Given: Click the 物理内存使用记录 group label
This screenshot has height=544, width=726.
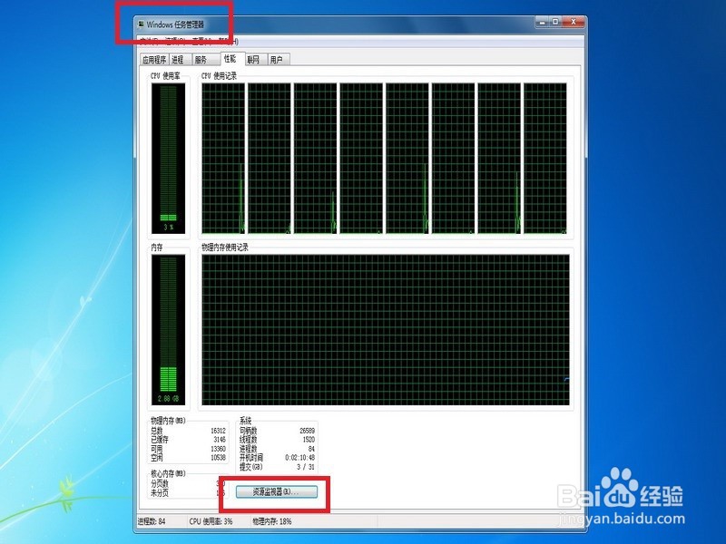Looking at the screenshot, I should (x=225, y=248).
